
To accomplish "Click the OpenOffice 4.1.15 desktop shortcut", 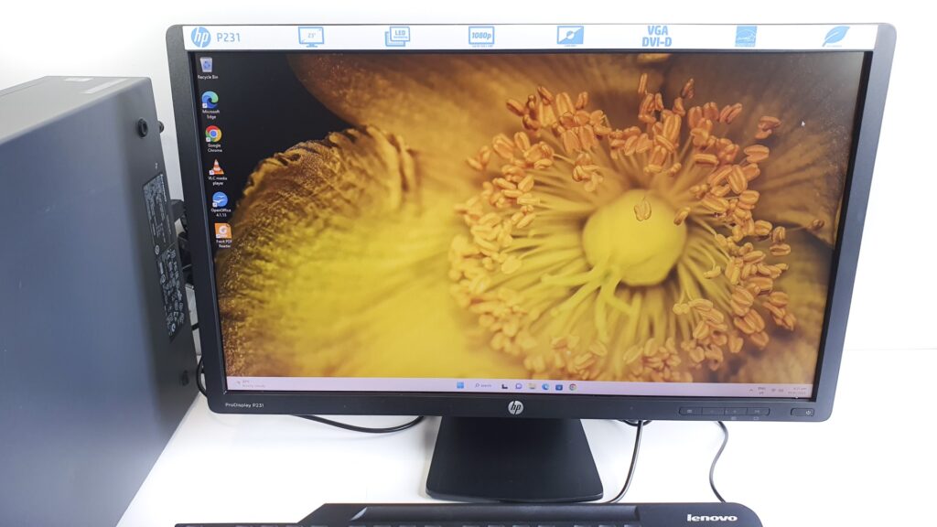I will (x=220, y=201).
